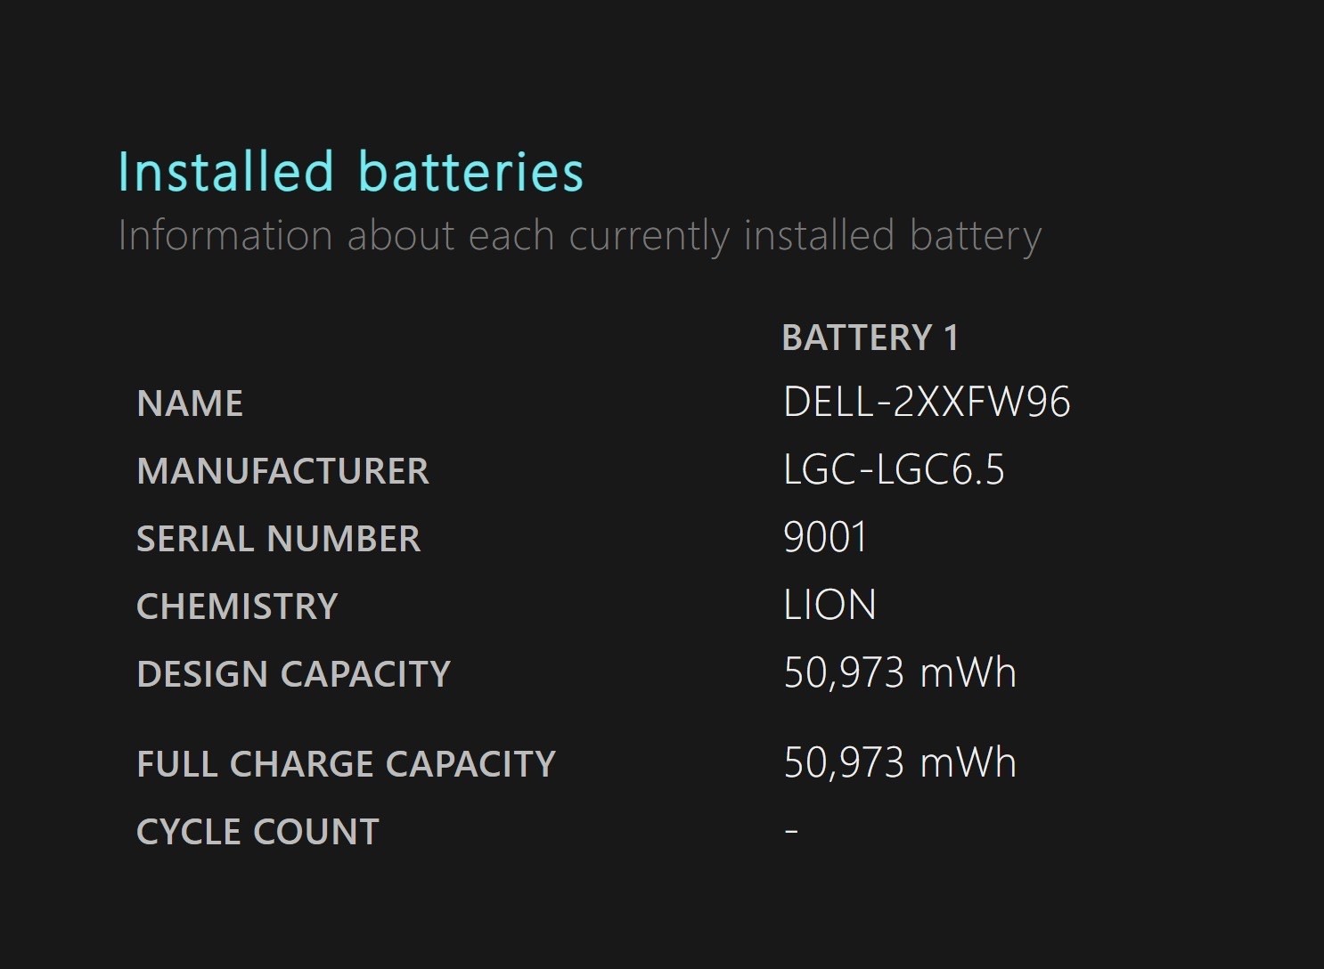Select the full charge capacity mWh value
1324x969 pixels.
coord(900,762)
